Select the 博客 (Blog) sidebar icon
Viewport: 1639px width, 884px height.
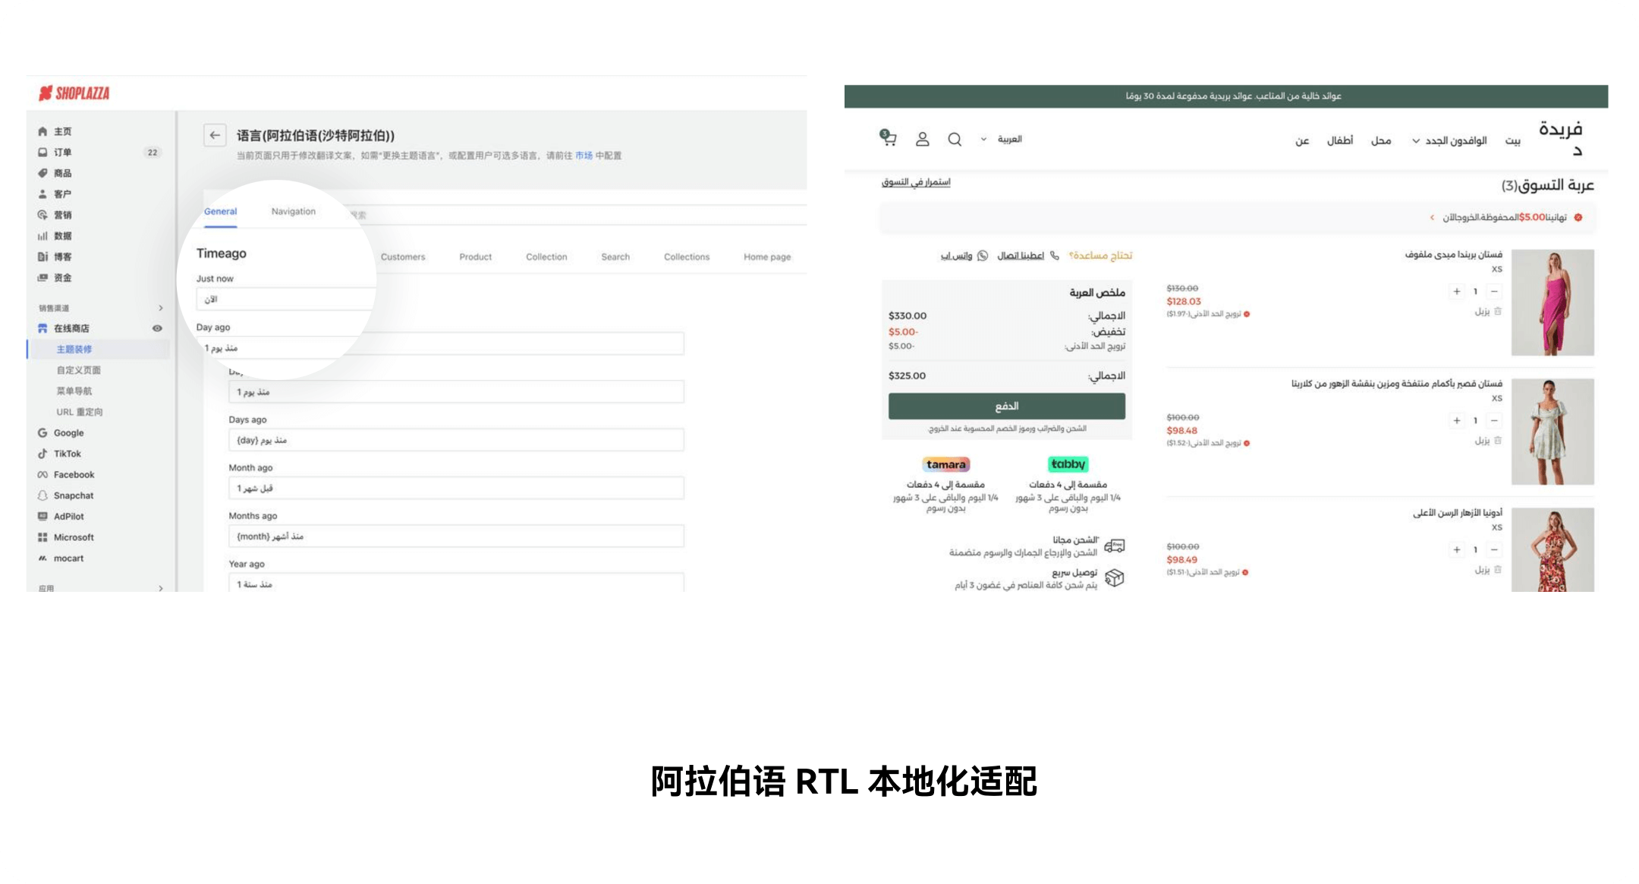coord(43,256)
